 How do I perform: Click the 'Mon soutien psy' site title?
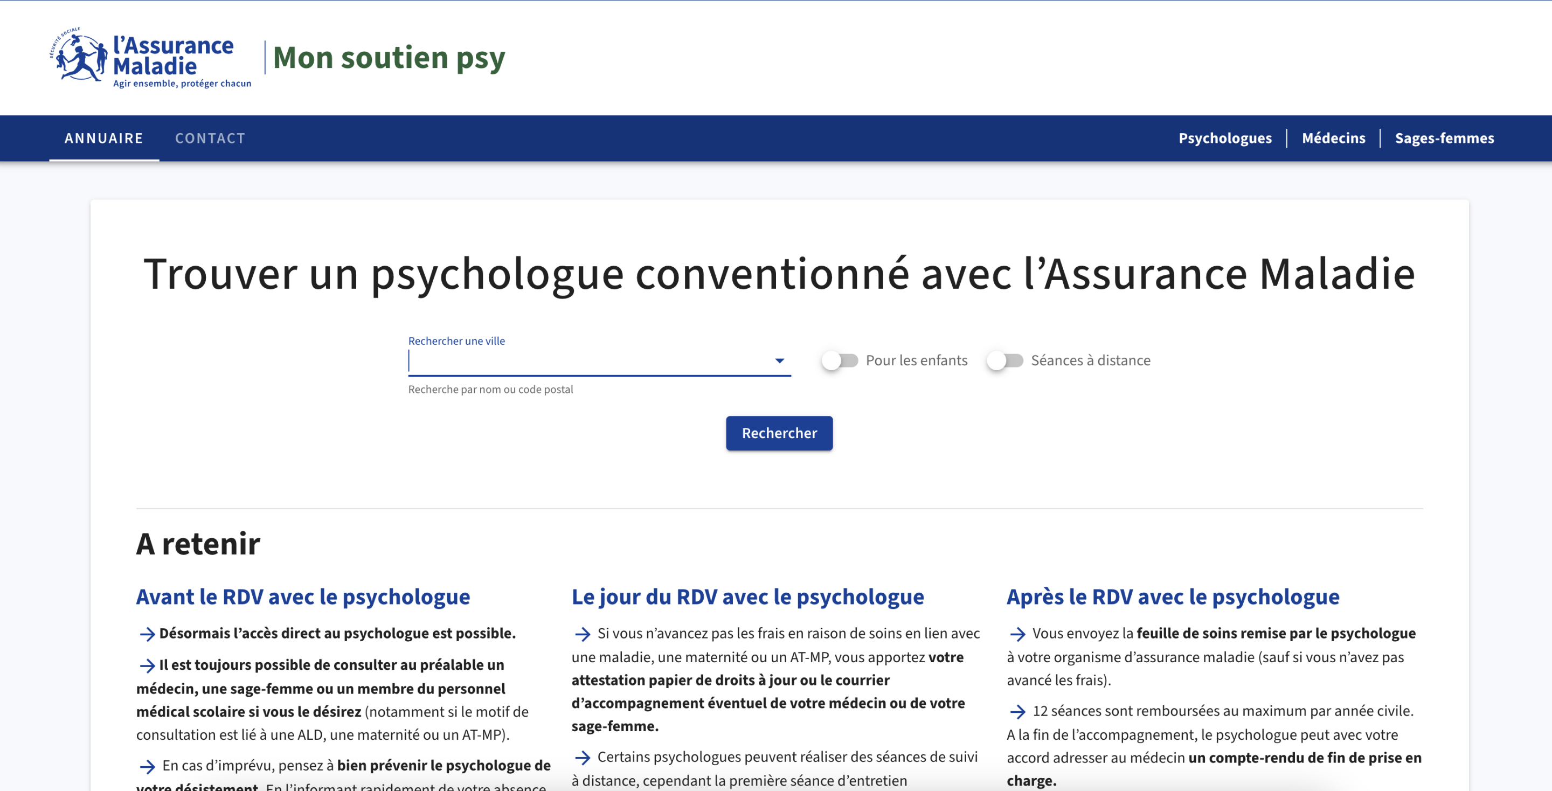coord(389,58)
